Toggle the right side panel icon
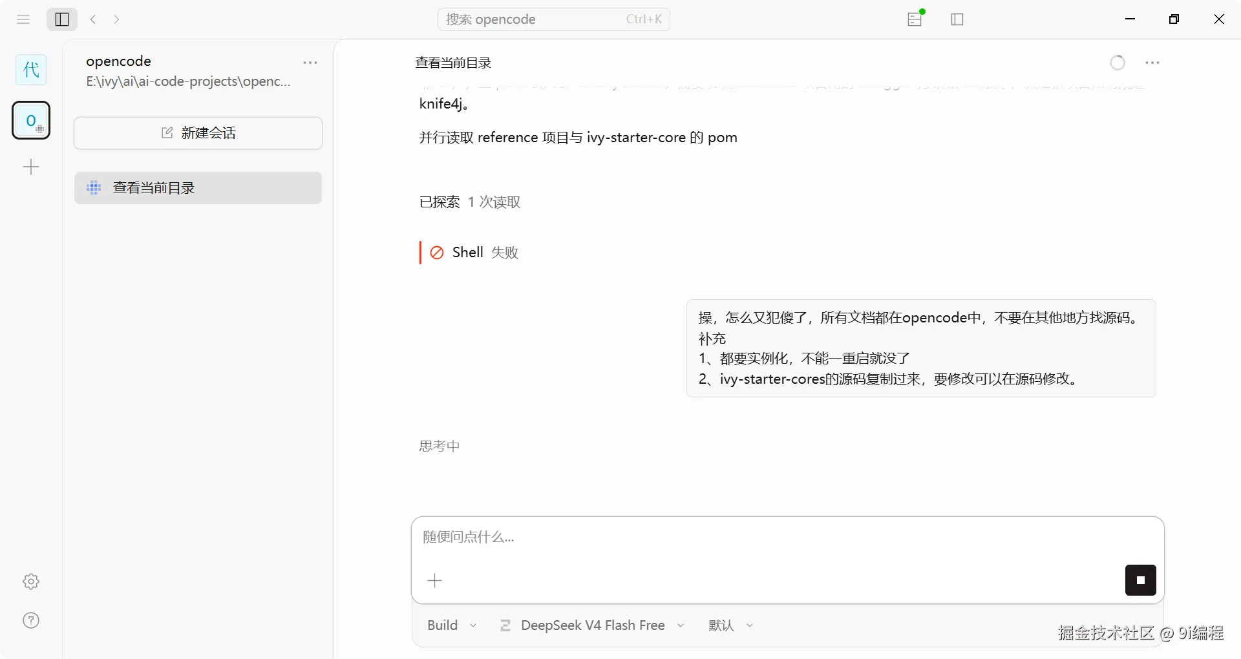This screenshot has width=1241, height=659. pyautogui.click(x=957, y=19)
